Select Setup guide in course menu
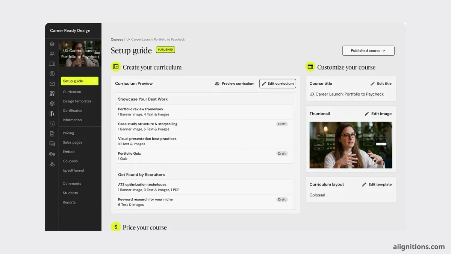This screenshot has height=254, width=451. pos(80,81)
